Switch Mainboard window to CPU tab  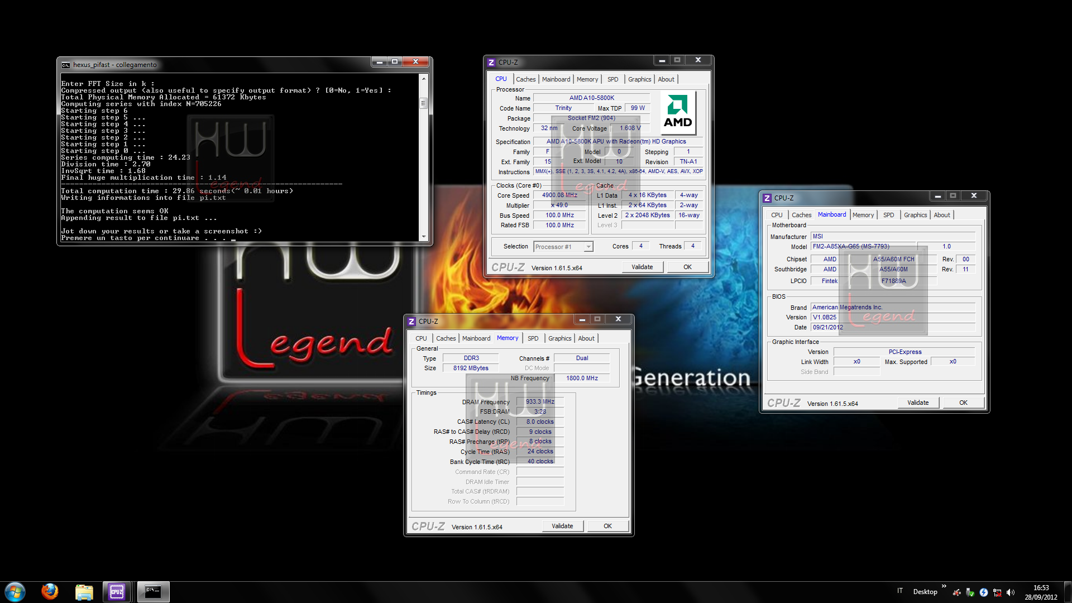tap(777, 215)
